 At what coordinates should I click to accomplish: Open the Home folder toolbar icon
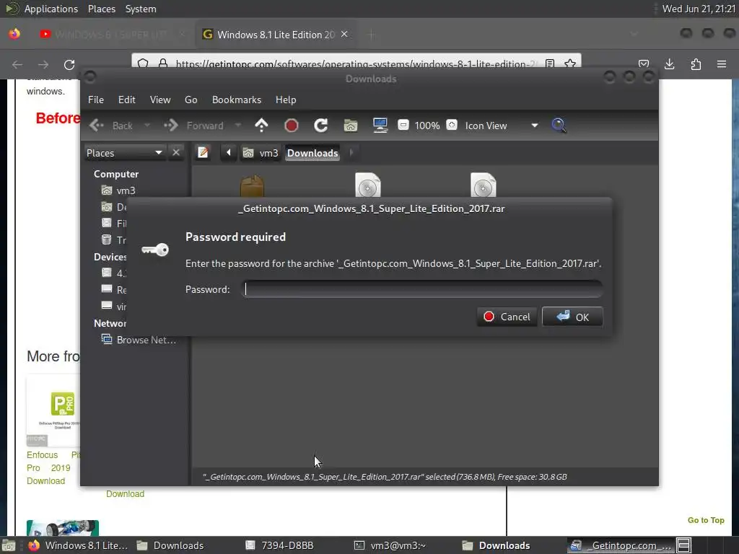click(x=351, y=126)
